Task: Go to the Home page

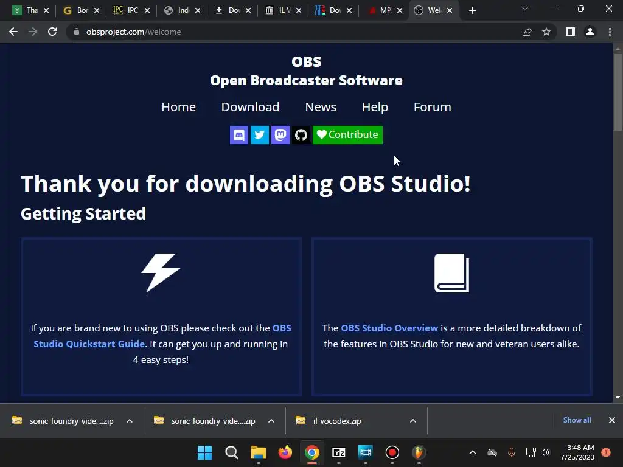Action: pyautogui.click(x=178, y=107)
